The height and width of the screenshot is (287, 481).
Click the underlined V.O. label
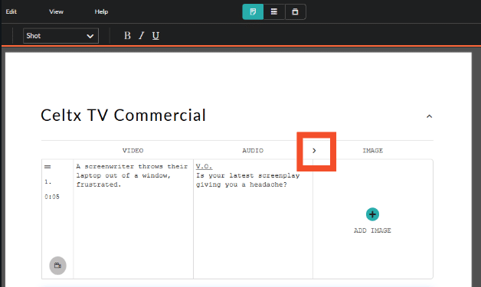pos(204,166)
